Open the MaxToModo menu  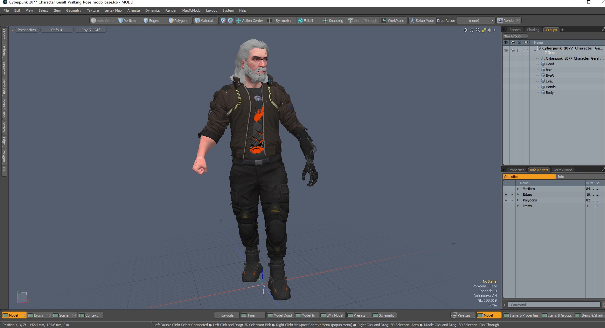(x=191, y=10)
